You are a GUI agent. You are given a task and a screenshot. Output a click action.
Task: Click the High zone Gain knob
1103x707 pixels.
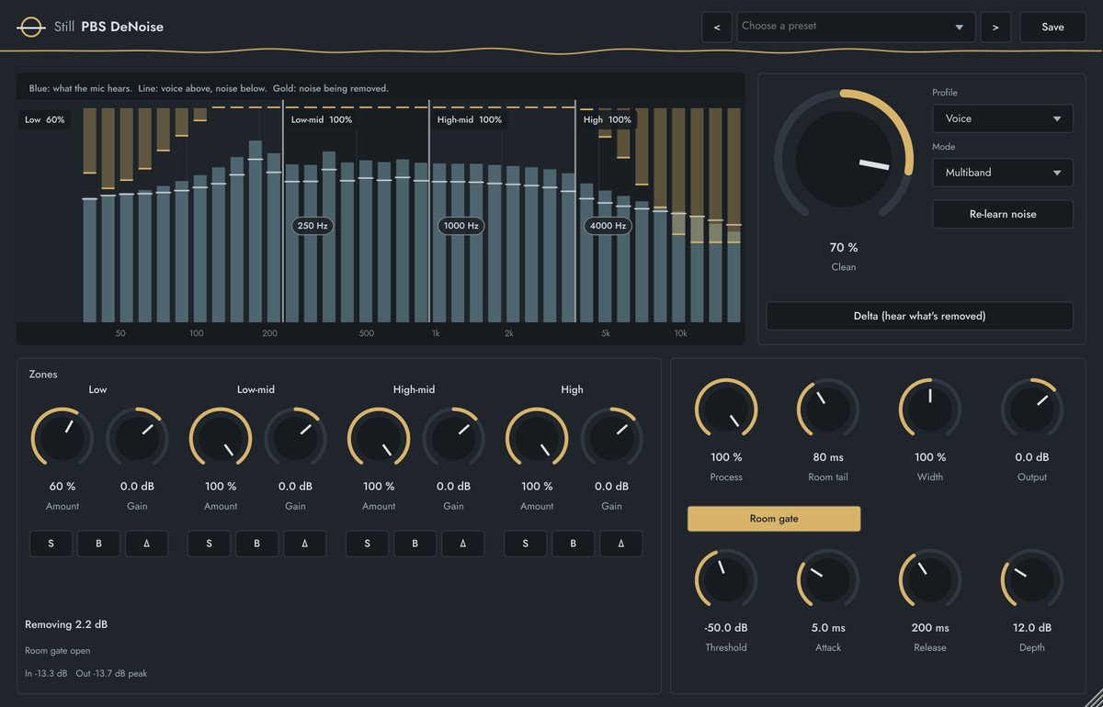[x=612, y=438]
